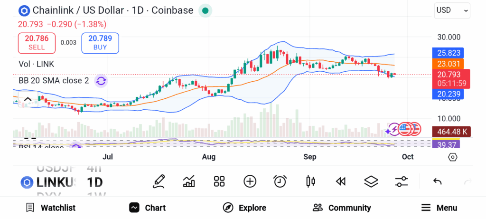
Task: Change chart type via candlestick icon
Action: click(310, 181)
